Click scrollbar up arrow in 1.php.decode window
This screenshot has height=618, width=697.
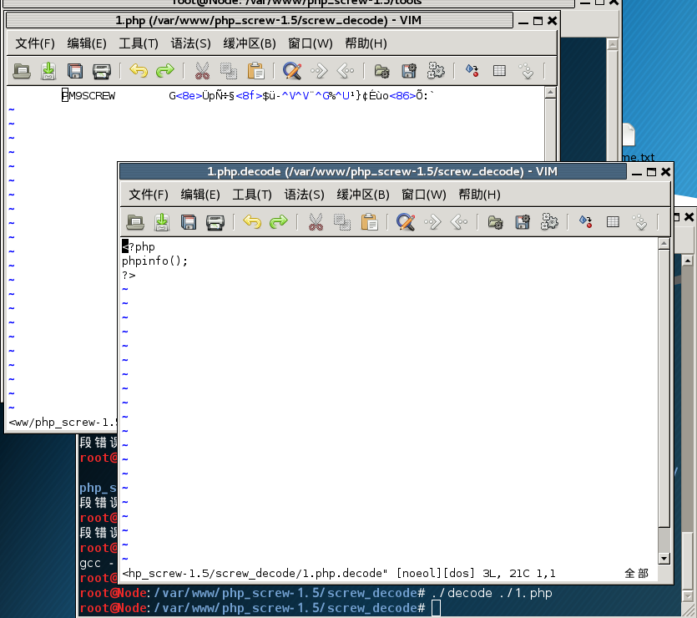coord(664,244)
